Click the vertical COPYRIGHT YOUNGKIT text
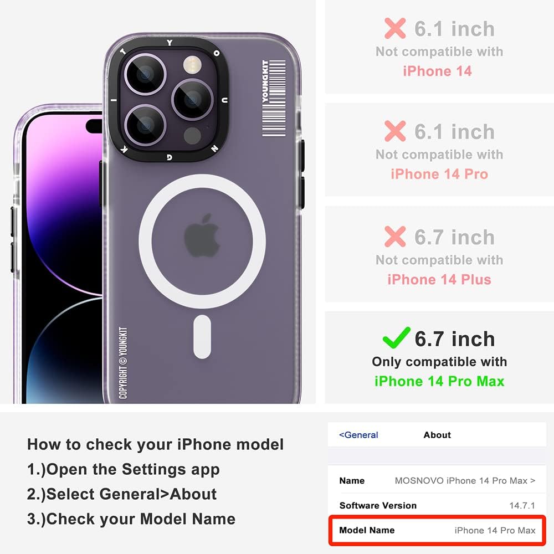The width and height of the screenshot is (554, 554). point(123,363)
